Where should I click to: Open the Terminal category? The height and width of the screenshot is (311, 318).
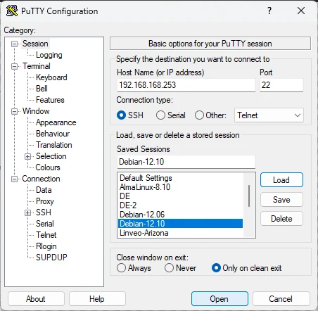[37, 66]
